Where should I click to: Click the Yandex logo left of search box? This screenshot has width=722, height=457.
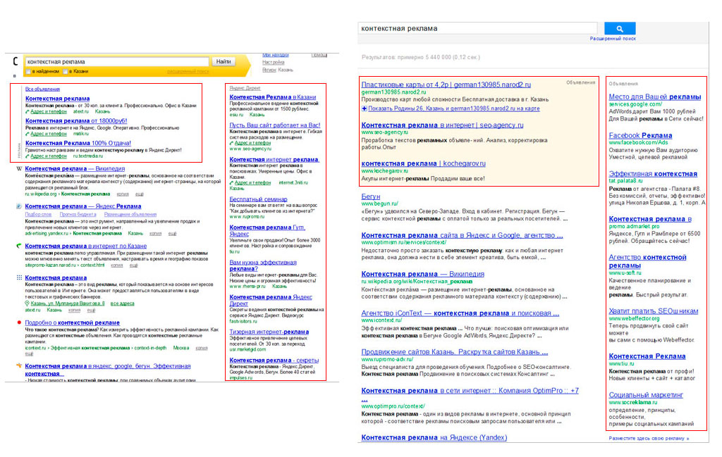pos(16,62)
